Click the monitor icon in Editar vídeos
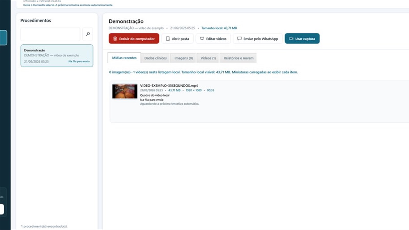409x230 pixels. coord(202,39)
